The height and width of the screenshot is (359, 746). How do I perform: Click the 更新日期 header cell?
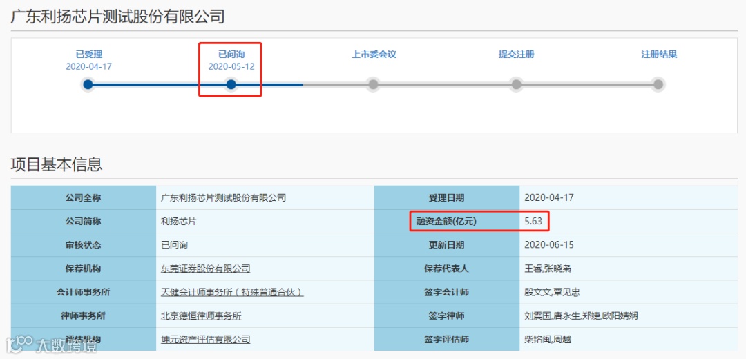click(447, 245)
